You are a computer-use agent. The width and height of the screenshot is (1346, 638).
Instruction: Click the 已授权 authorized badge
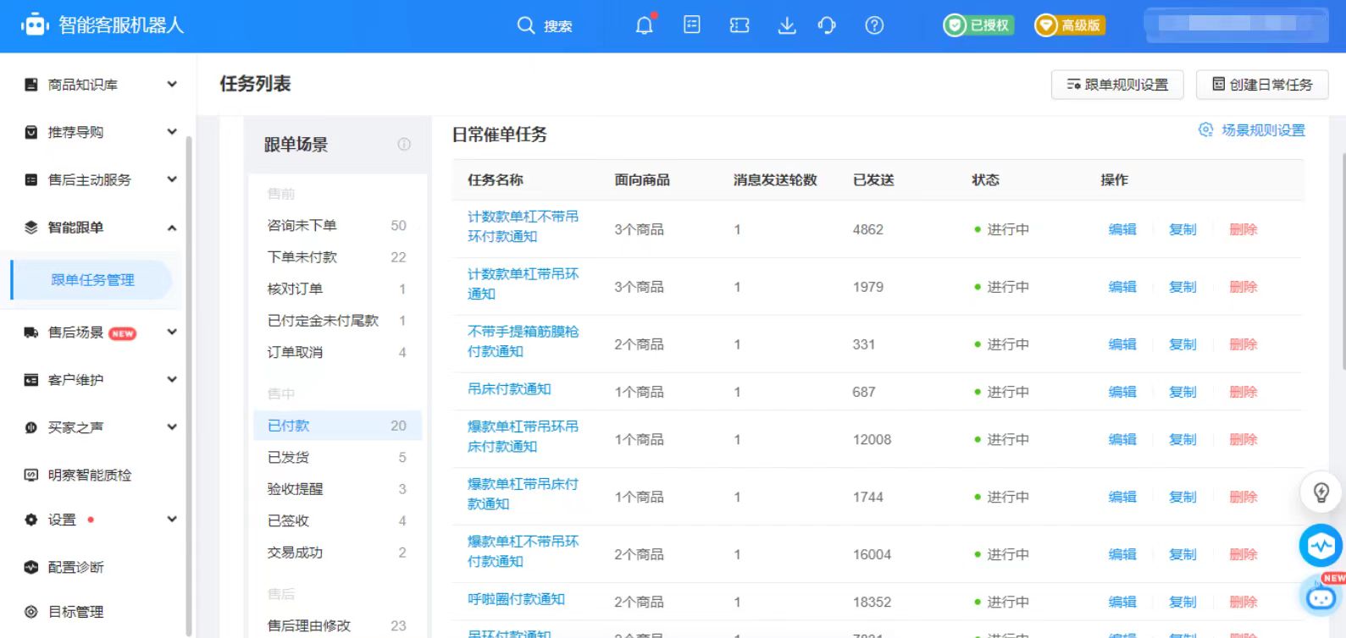[978, 25]
